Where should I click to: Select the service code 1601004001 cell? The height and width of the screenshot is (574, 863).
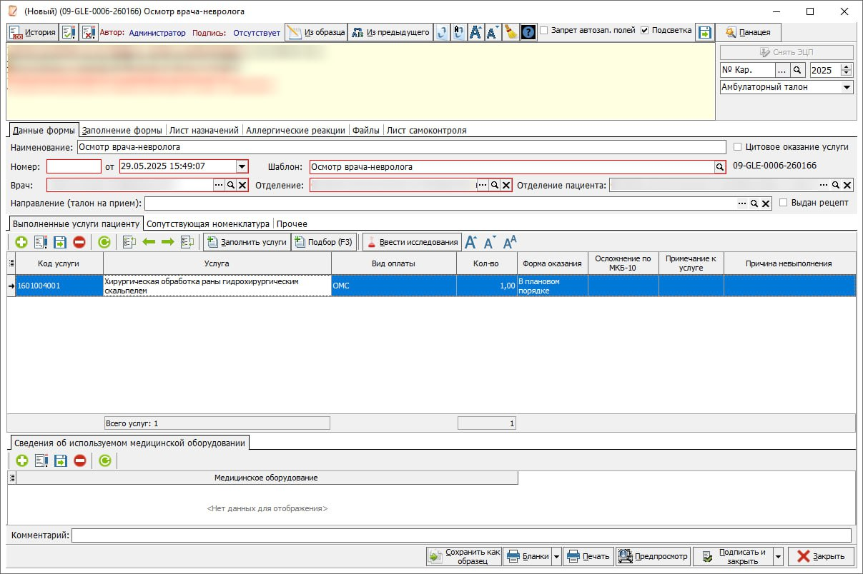point(59,286)
